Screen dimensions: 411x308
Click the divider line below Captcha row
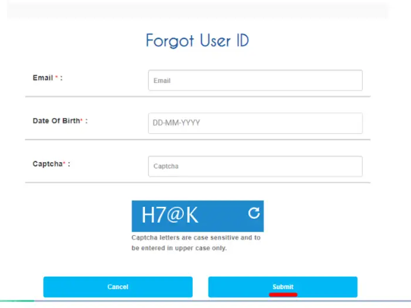click(x=197, y=183)
